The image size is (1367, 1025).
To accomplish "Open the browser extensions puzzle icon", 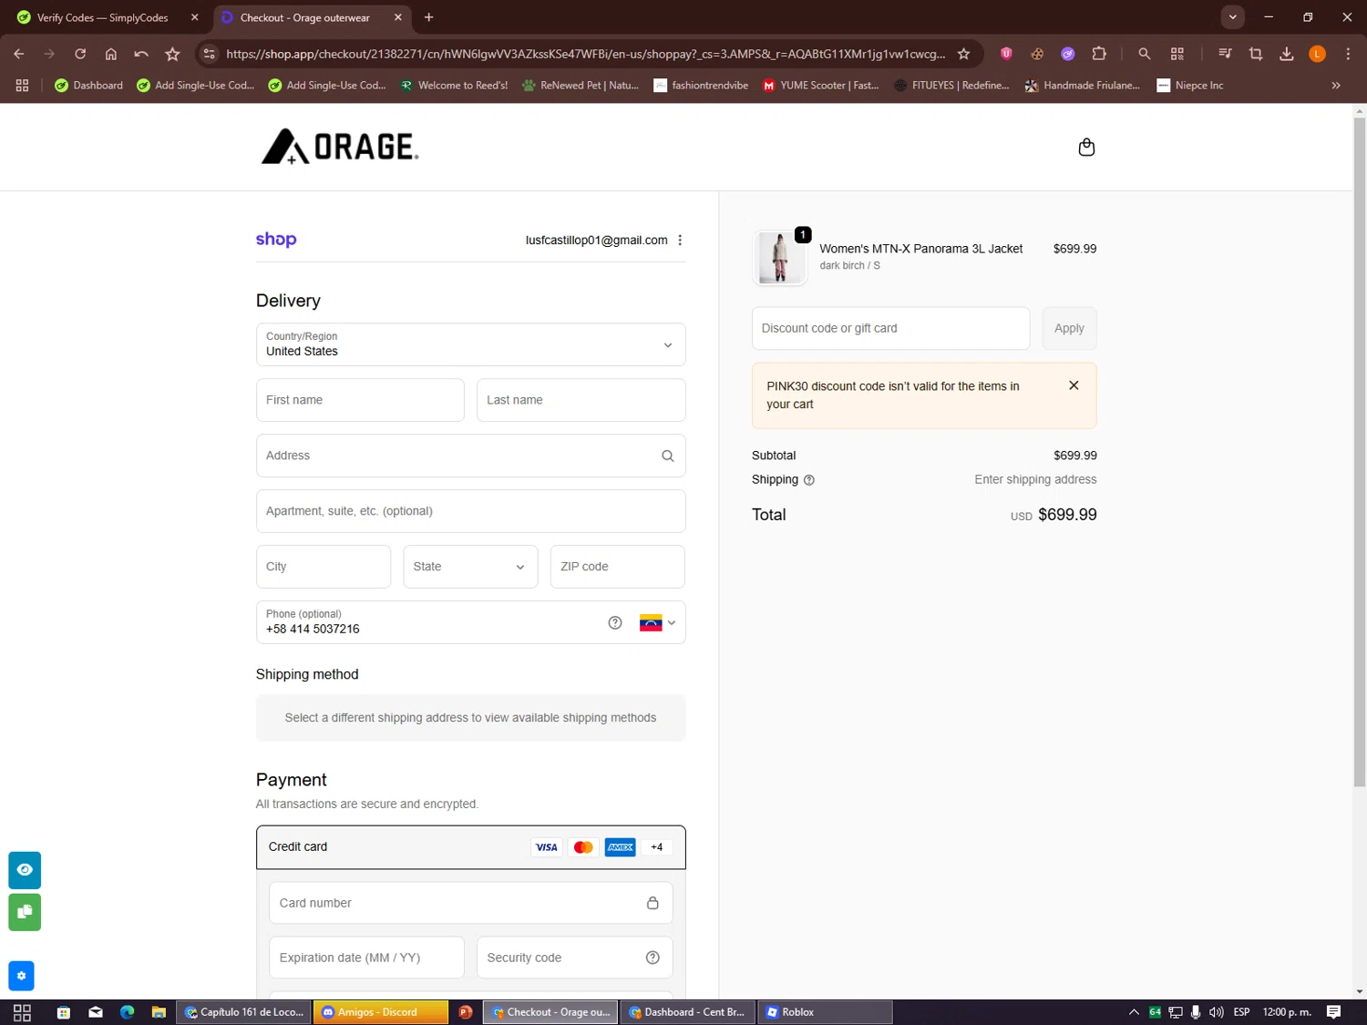I will tap(1099, 54).
